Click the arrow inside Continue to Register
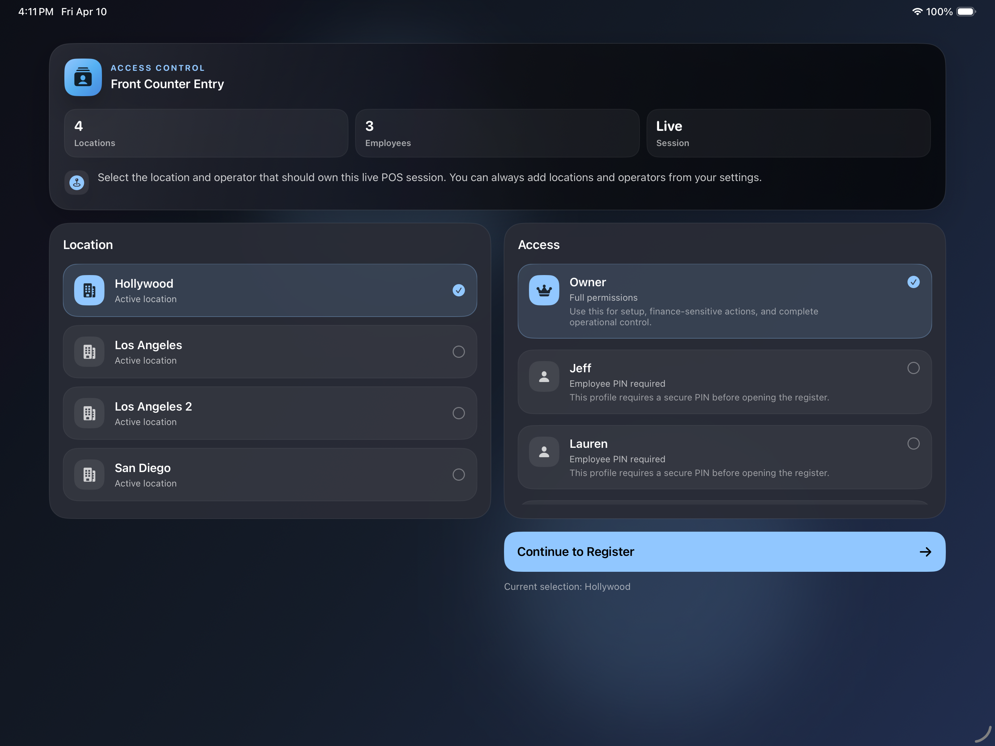The width and height of the screenshot is (995, 746). [x=926, y=552]
